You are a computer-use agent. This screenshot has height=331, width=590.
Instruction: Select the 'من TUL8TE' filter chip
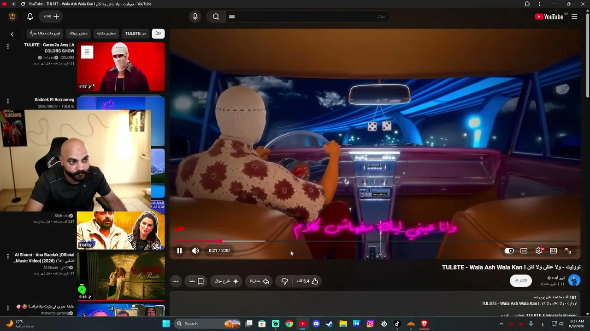pyautogui.click(x=136, y=33)
